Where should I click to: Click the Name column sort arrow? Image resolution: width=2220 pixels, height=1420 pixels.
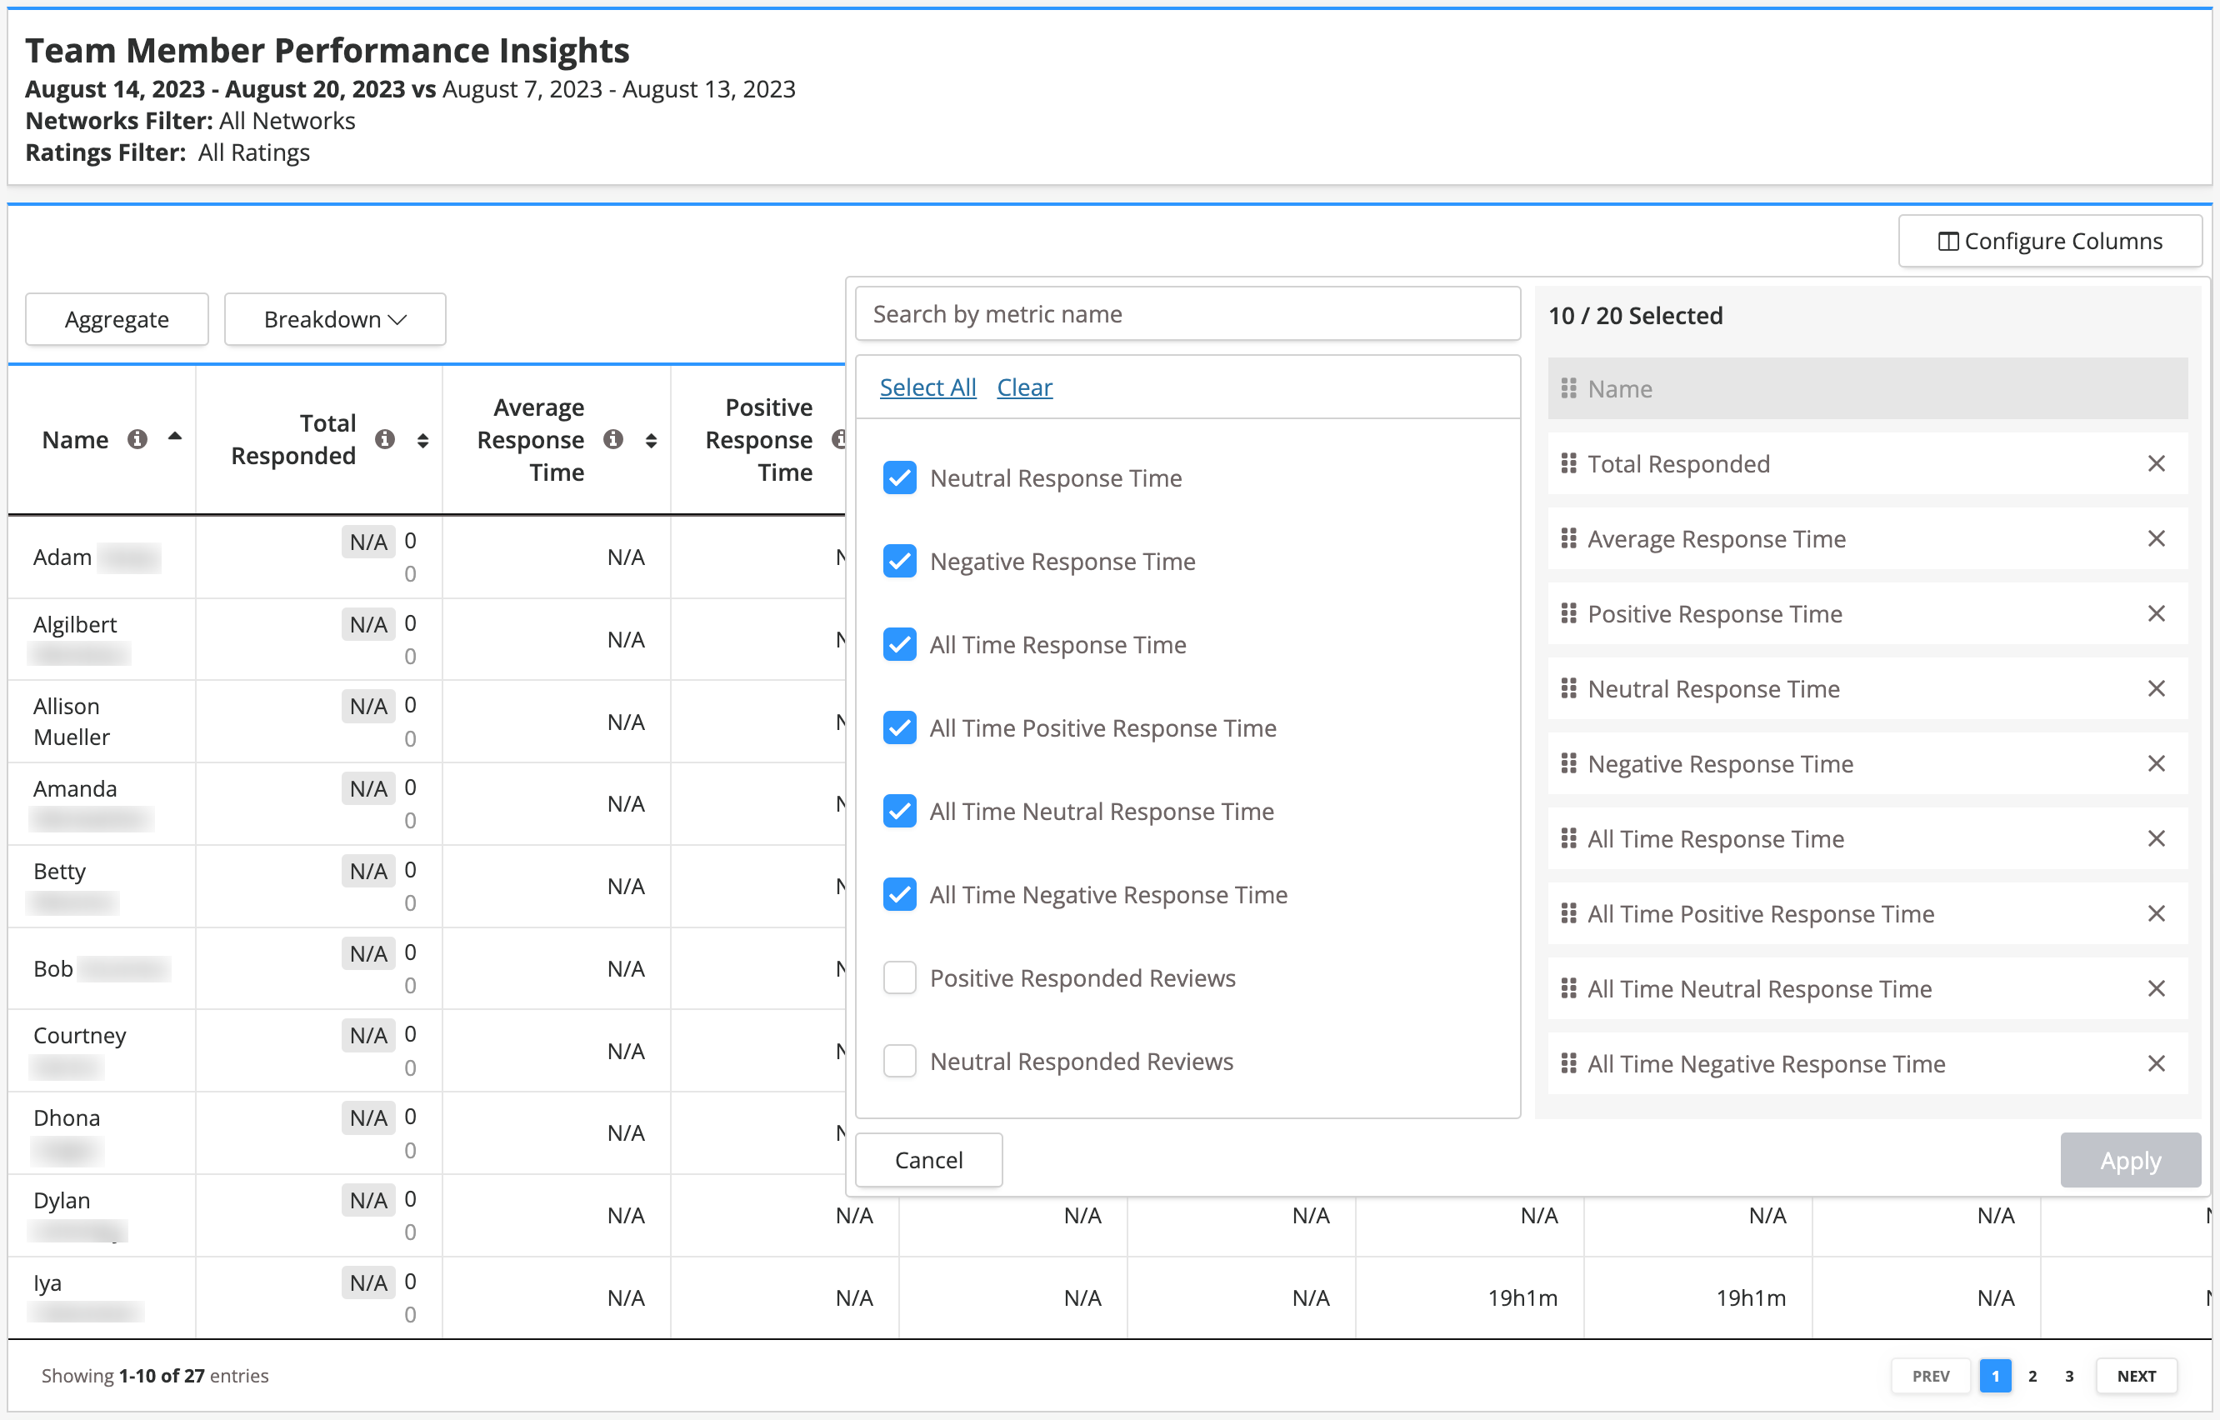pyautogui.click(x=175, y=436)
